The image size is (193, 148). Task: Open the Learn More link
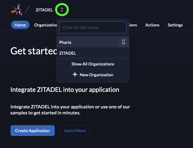point(75,131)
